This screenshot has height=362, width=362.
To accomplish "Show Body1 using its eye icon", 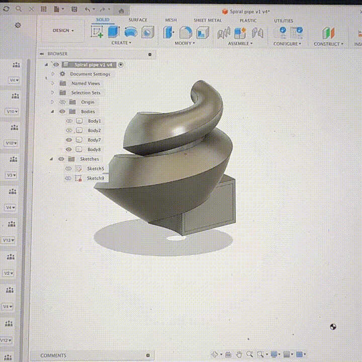I will pyautogui.click(x=69, y=121).
